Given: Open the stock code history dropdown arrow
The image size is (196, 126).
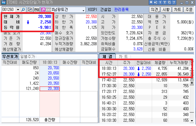Looking at the screenshot, I should (x=18, y=10).
